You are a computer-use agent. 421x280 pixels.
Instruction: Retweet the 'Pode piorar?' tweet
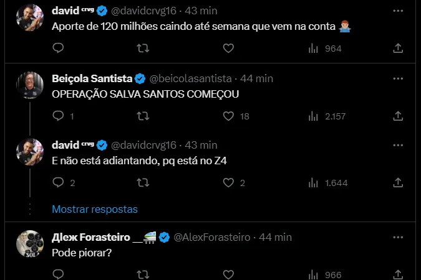pos(142,274)
